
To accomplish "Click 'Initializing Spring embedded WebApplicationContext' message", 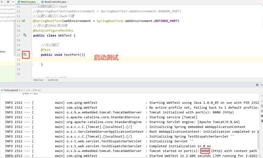I will pyautogui.click(x=197, y=127).
